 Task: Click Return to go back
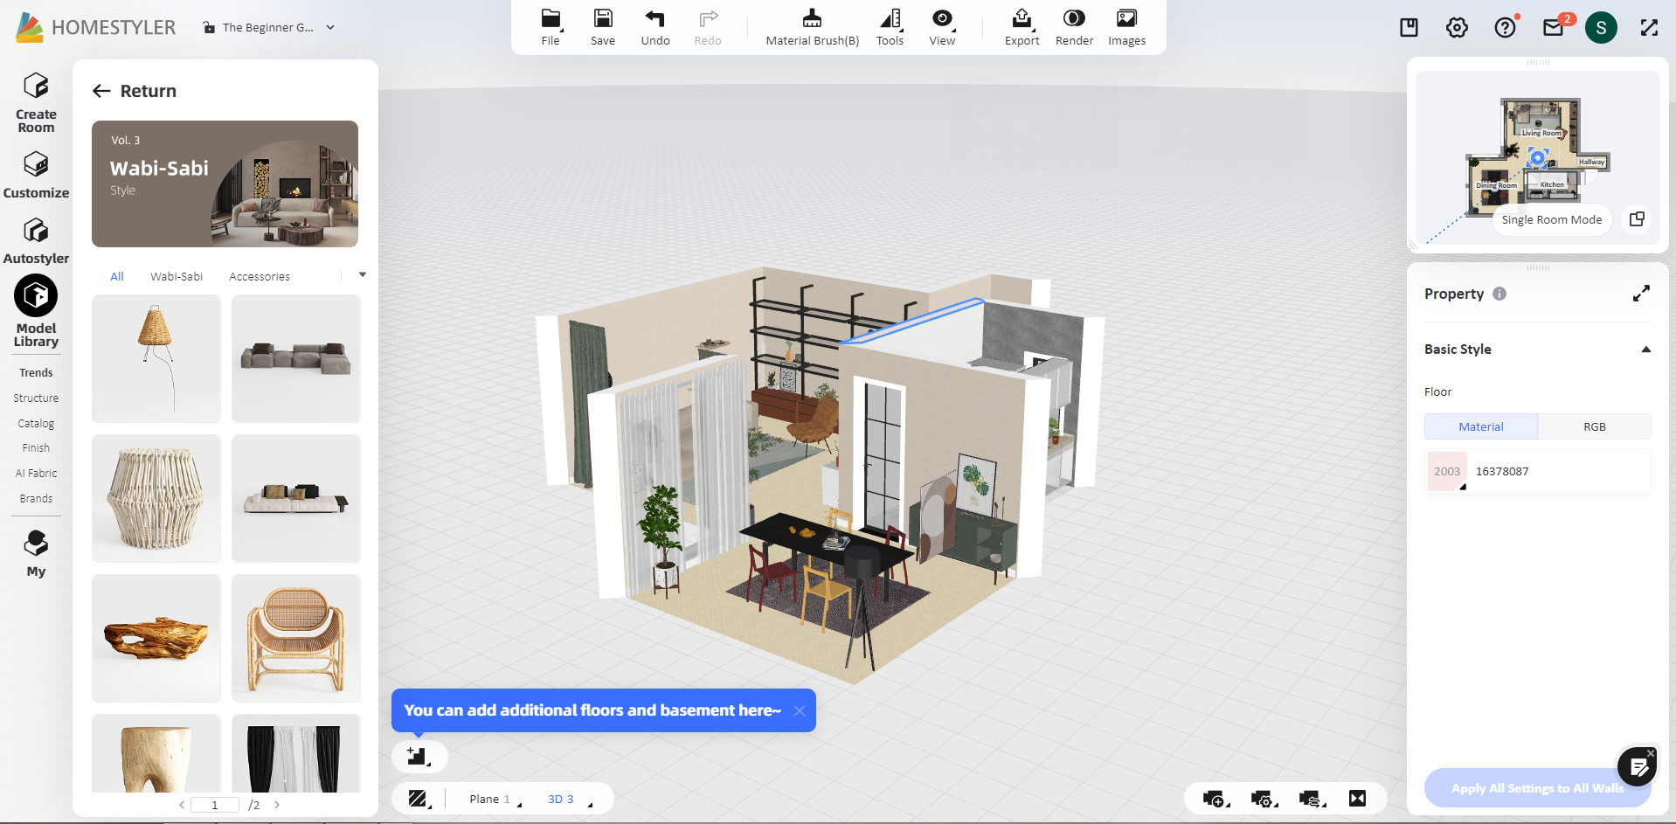pos(135,91)
